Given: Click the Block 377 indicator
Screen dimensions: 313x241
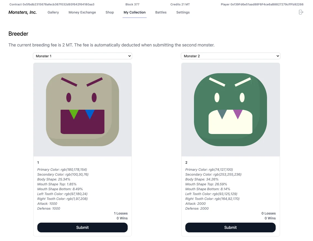Looking at the screenshot, I should tap(132, 5).
